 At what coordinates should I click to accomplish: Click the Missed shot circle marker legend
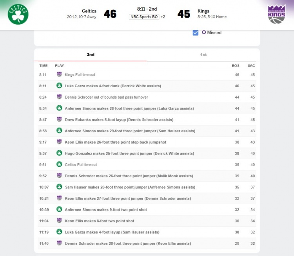coord(204,32)
